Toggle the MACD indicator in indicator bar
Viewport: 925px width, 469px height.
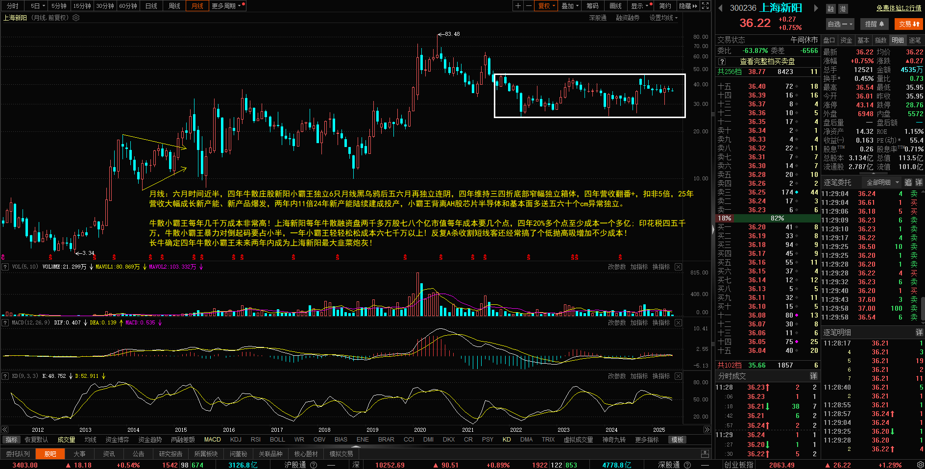pos(213,440)
